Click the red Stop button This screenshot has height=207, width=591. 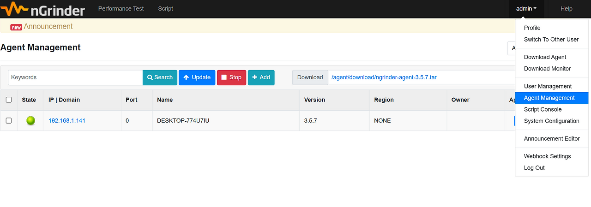pyautogui.click(x=231, y=77)
